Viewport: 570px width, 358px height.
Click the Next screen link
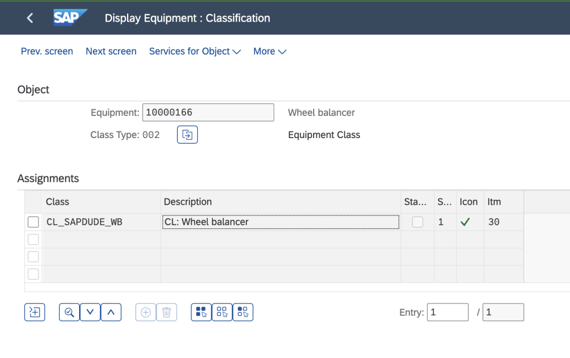point(111,51)
